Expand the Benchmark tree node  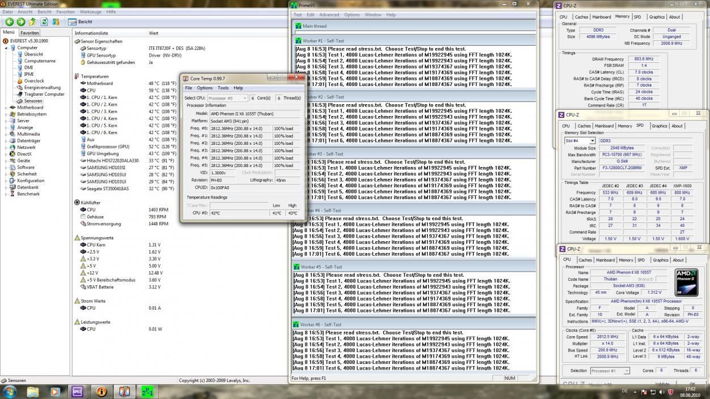click(6, 194)
